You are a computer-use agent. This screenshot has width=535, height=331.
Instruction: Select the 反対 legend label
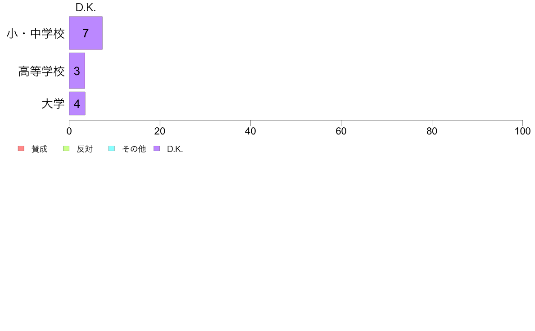coord(85,149)
